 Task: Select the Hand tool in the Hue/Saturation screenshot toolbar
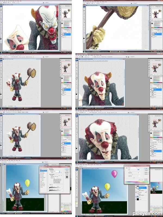77,199
